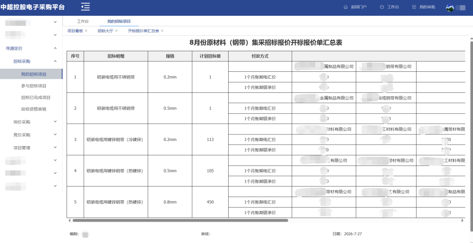Switch to the 工作台 top tab

(83, 21)
